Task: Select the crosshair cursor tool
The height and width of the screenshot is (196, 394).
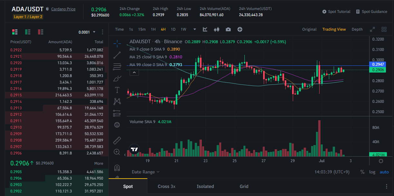Action: point(117,43)
